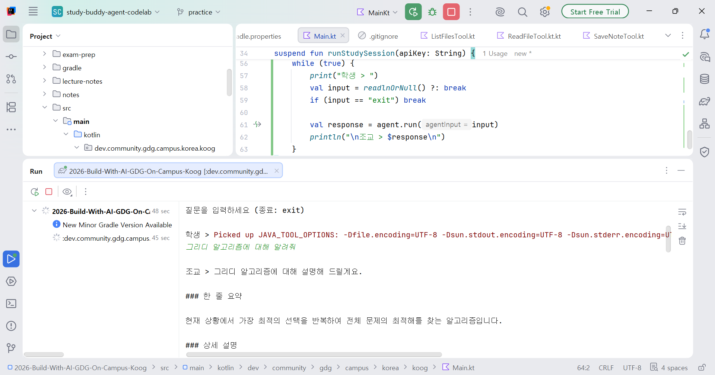Expand the lecture-notes folder
This screenshot has width=715, height=375.
coord(44,81)
